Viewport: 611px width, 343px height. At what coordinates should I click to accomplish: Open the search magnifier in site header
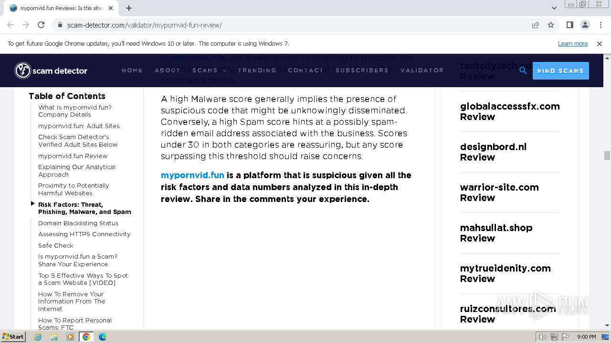point(523,71)
